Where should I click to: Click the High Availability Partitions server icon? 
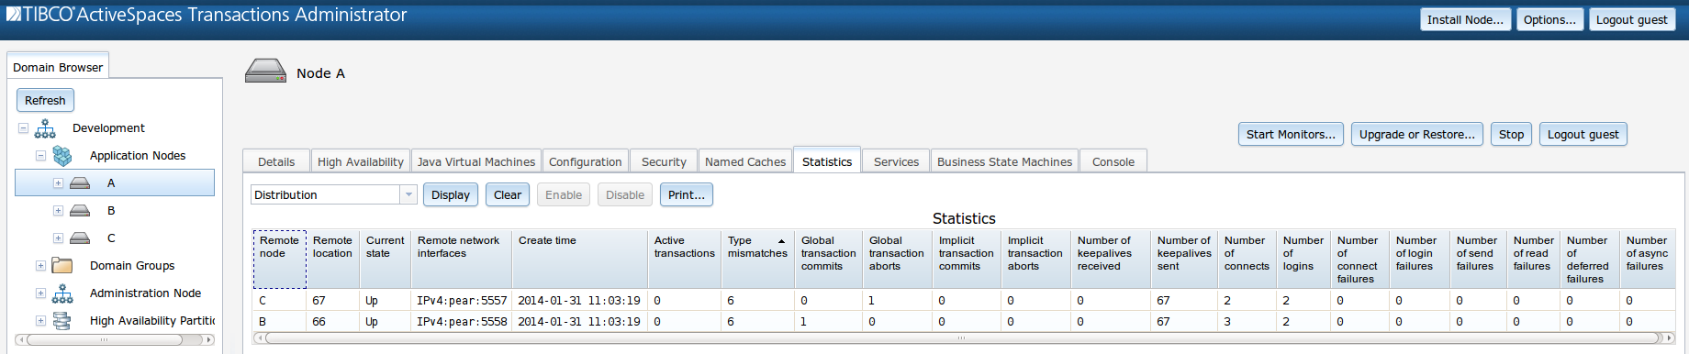tap(62, 321)
